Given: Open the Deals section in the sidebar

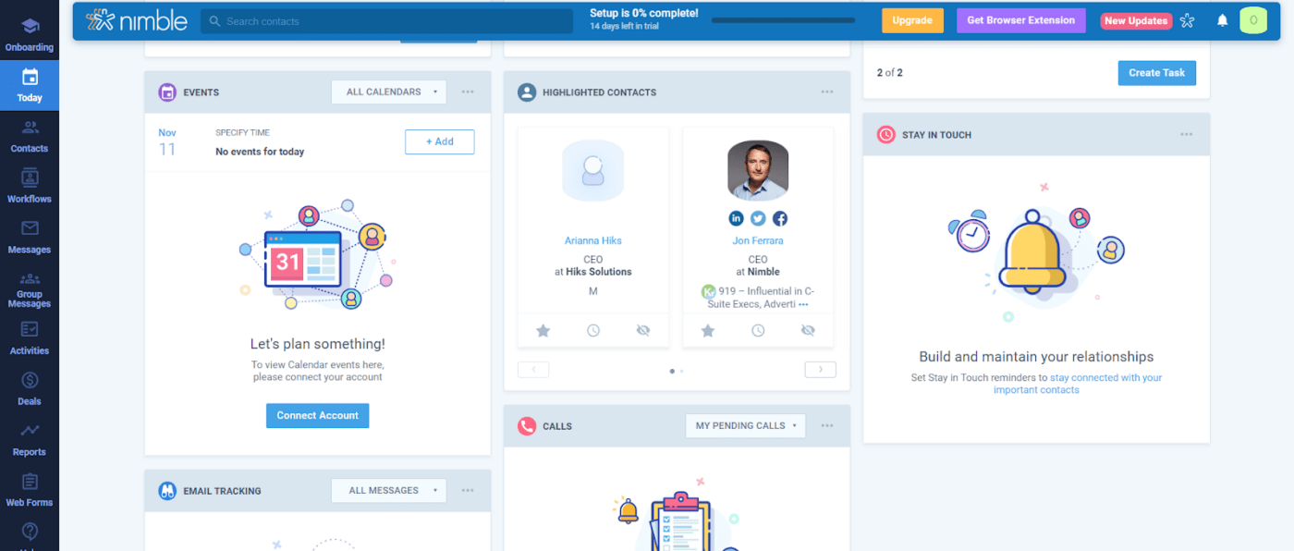Looking at the screenshot, I should [x=30, y=389].
